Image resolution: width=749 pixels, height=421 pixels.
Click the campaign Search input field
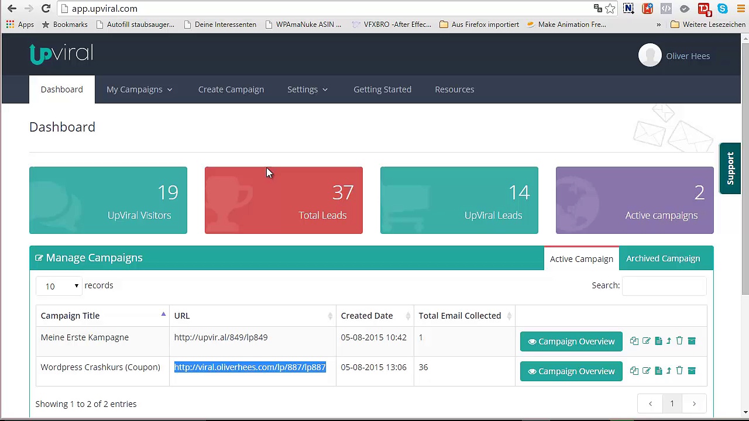[664, 285]
